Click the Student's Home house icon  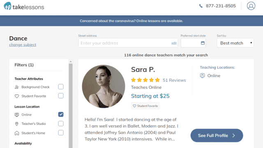click(x=17, y=133)
